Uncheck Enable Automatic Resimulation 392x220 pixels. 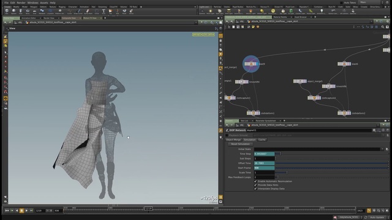(255, 182)
